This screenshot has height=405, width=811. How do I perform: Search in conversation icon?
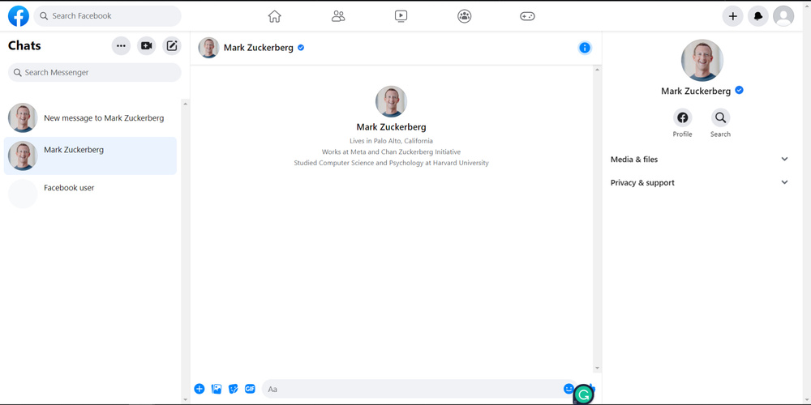pos(720,117)
